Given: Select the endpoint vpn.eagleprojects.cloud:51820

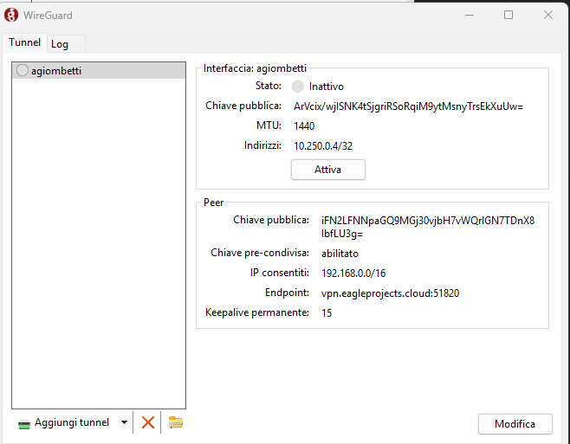Looking at the screenshot, I should (390, 293).
